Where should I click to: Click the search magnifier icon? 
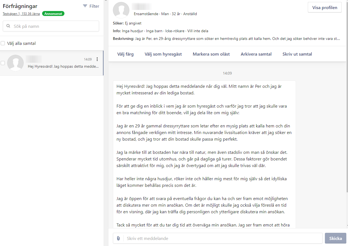8,26
